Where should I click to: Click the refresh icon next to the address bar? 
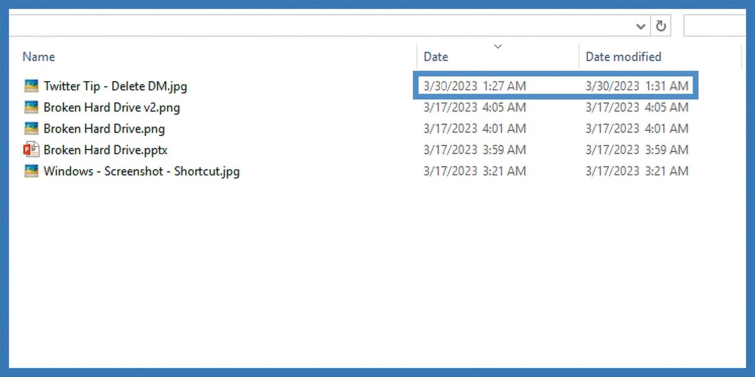pos(661,26)
